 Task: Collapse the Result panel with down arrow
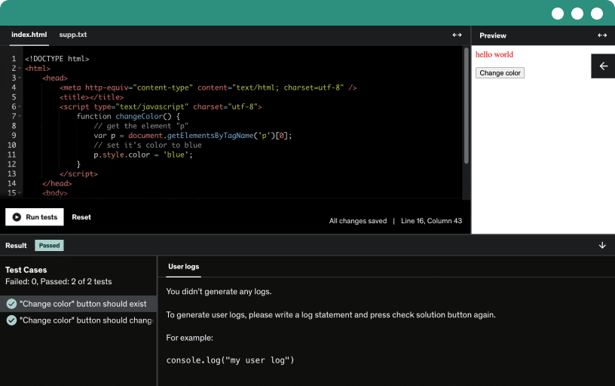pyautogui.click(x=602, y=245)
